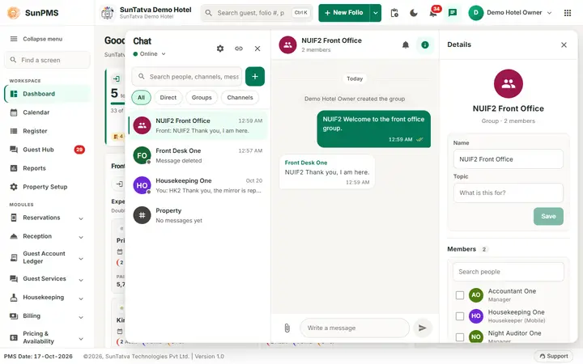Open Support link in footer
Screen dimensions: 583x364
[x=554, y=356]
